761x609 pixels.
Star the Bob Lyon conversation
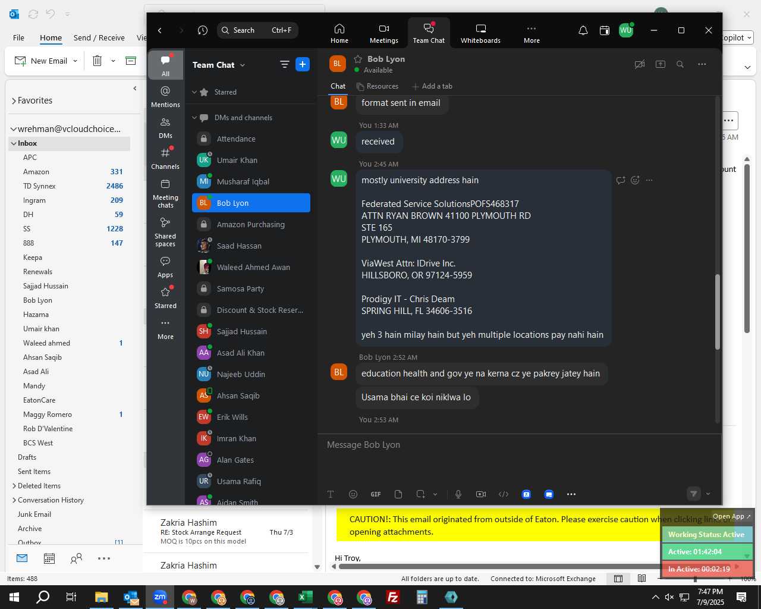point(358,59)
